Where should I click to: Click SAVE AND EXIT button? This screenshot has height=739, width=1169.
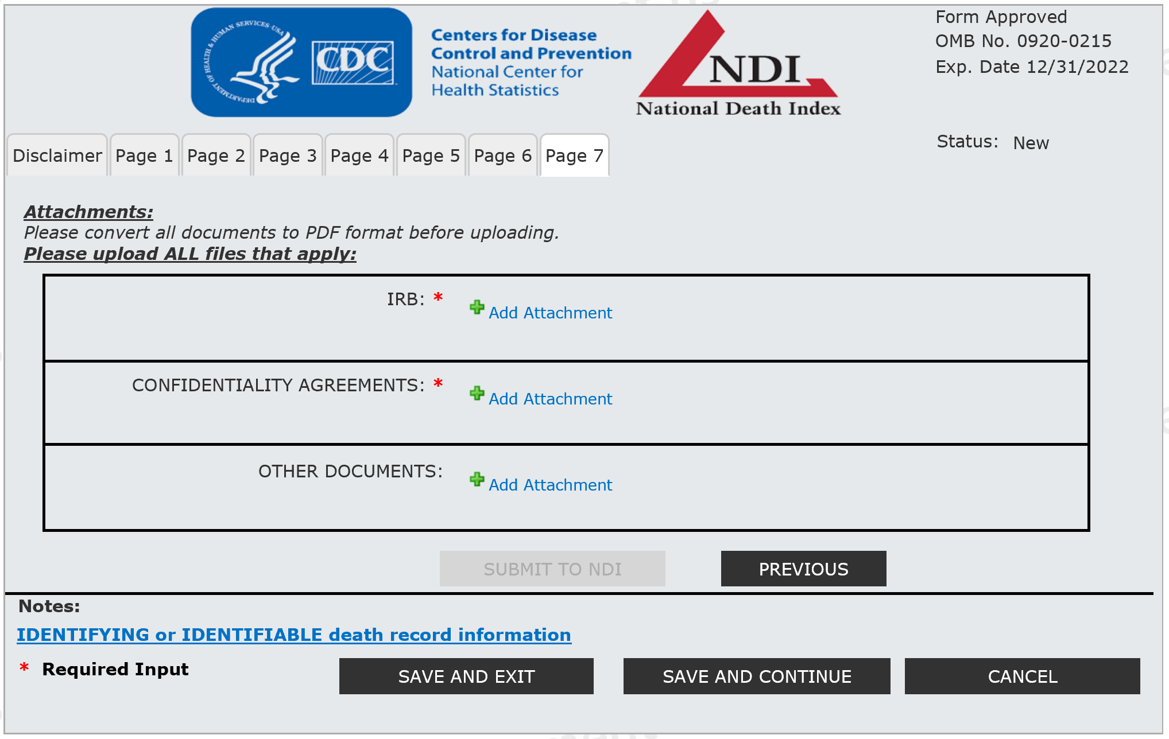tap(466, 676)
